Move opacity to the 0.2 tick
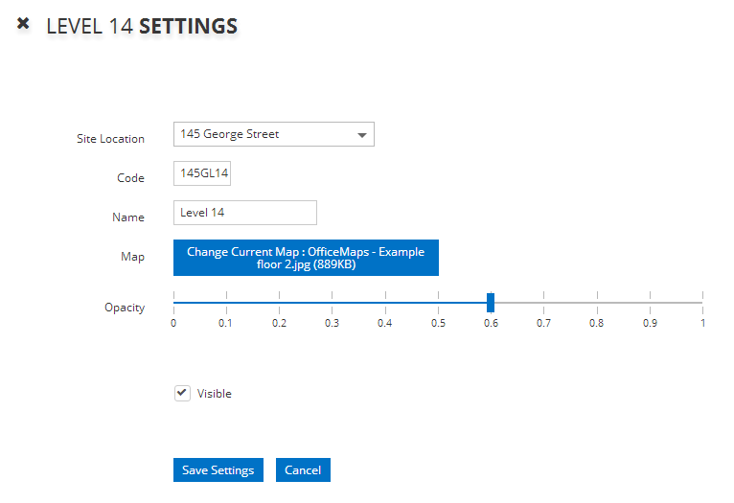 tap(279, 303)
